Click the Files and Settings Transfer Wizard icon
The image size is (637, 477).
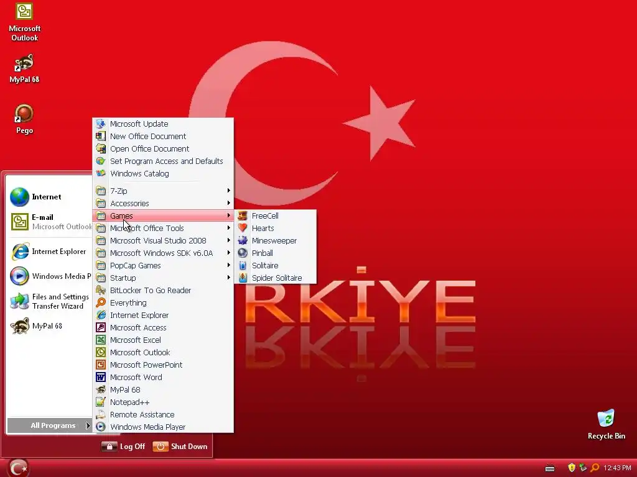coord(19,301)
